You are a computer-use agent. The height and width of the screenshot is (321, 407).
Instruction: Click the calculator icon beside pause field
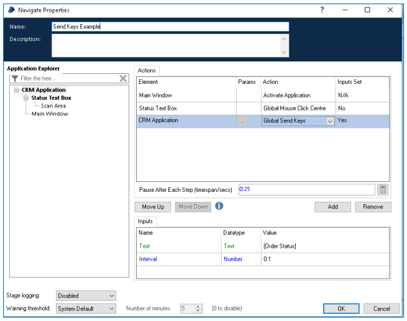[383, 189]
